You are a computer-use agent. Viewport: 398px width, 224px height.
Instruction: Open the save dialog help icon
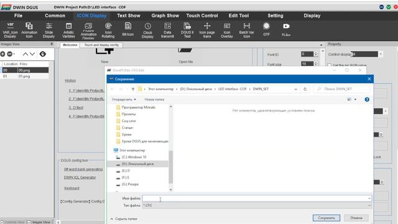(367, 100)
